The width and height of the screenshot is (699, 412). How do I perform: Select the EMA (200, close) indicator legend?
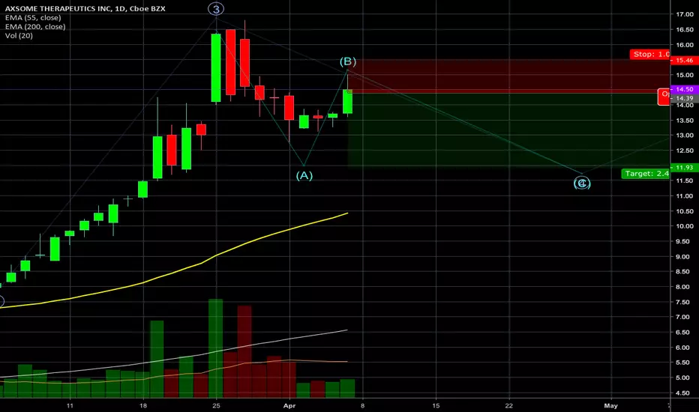pyautogui.click(x=35, y=27)
